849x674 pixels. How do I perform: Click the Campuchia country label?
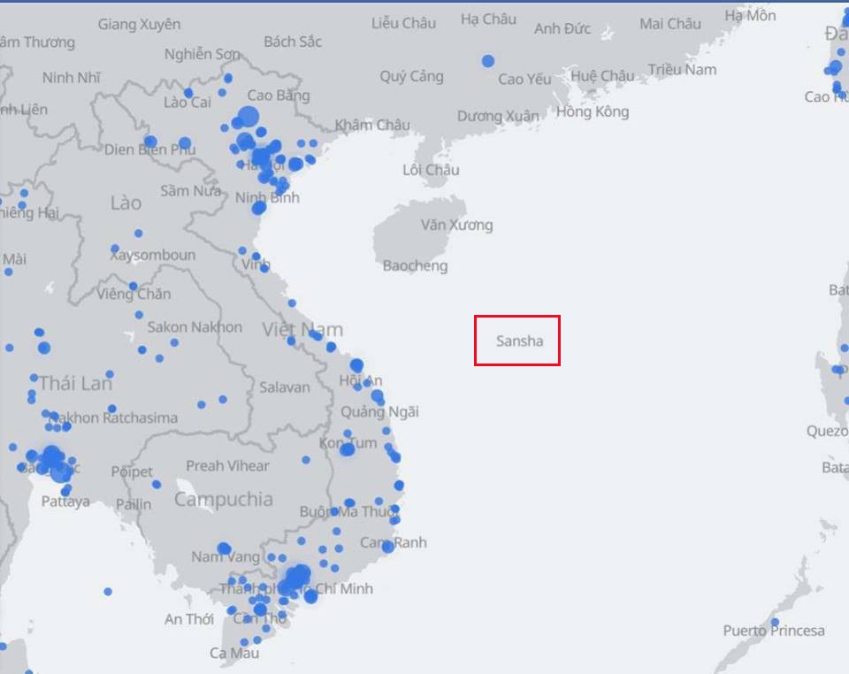click(226, 500)
